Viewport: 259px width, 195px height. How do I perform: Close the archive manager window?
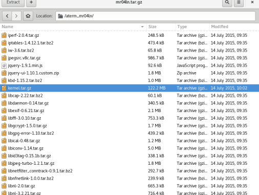click(x=252, y=2)
